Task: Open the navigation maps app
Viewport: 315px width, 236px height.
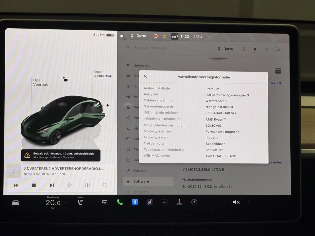Action: (150, 202)
